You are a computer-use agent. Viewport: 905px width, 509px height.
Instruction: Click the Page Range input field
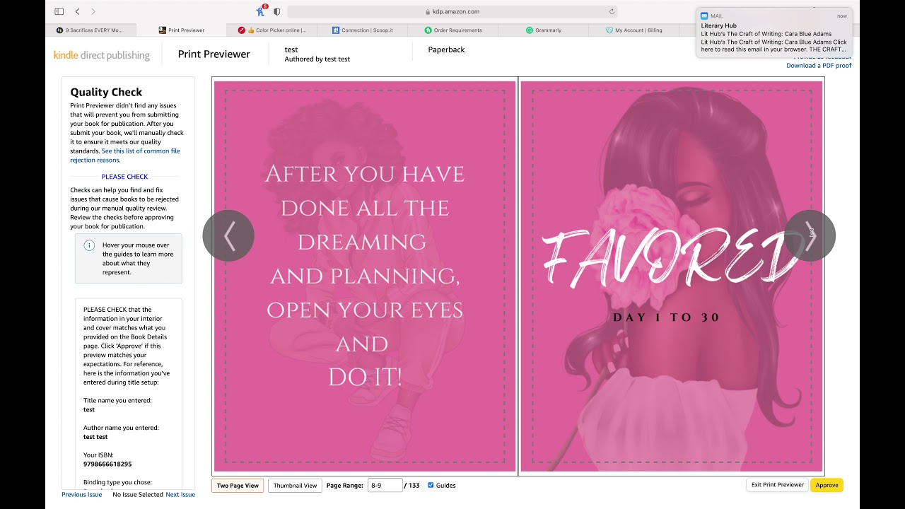click(x=385, y=486)
